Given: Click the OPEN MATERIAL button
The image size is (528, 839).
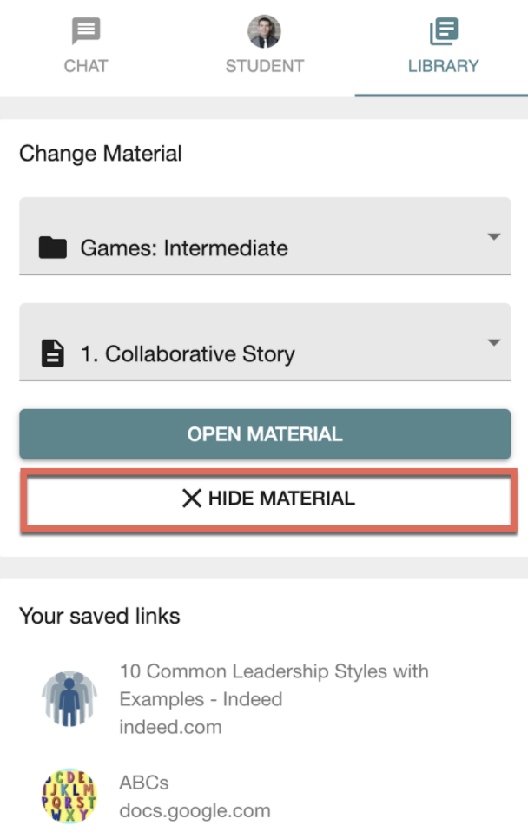Looking at the screenshot, I should click(x=265, y=434).
